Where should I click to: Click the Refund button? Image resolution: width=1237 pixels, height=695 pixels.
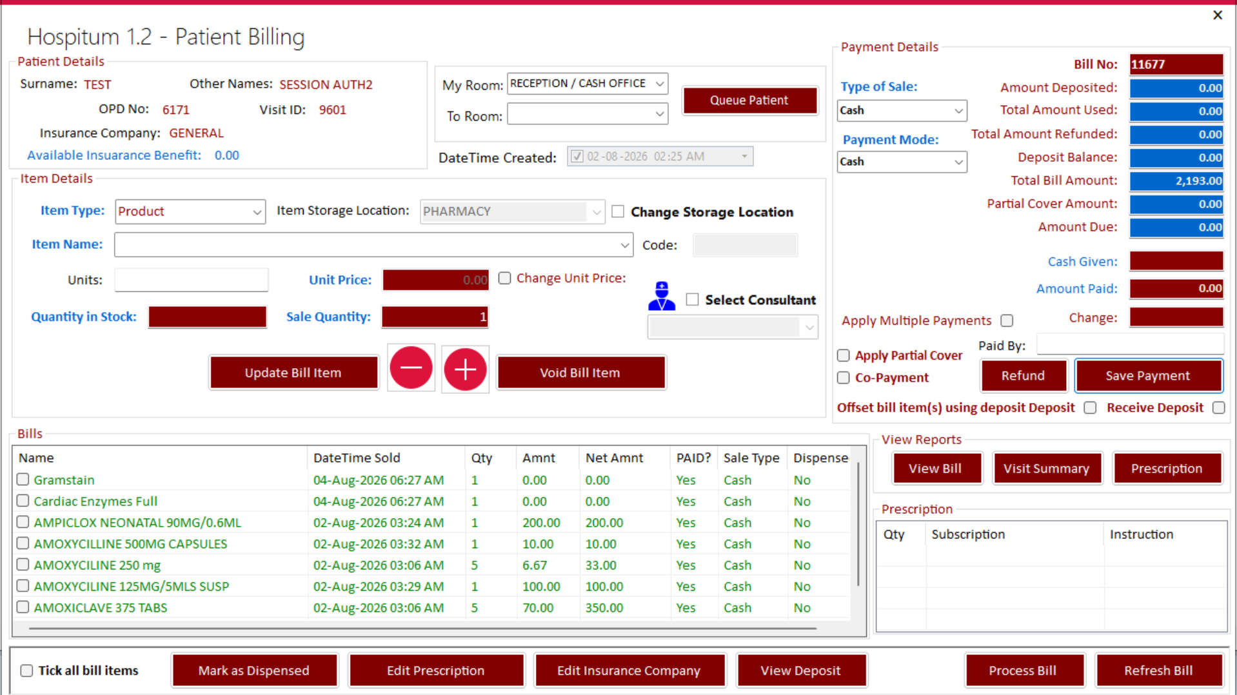click(1023, 376)
